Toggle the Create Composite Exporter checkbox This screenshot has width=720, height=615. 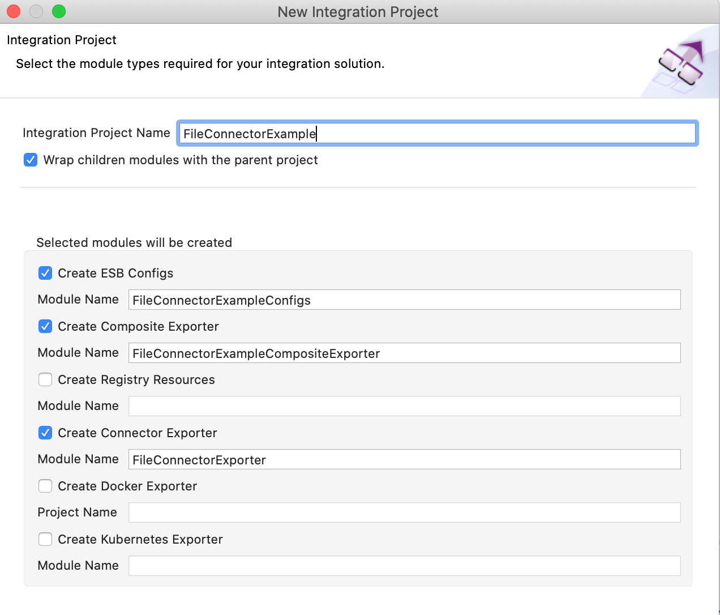pos(45,327)
